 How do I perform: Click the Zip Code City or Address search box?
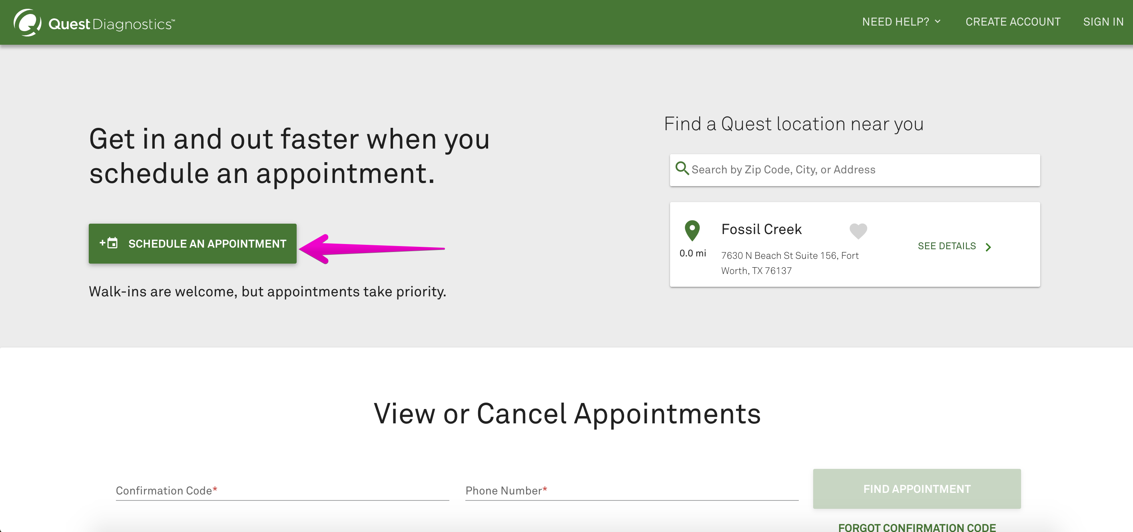(855, 170)
